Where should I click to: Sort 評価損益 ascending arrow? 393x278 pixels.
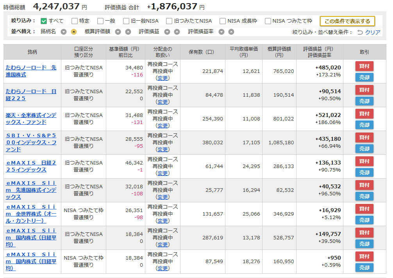point(177,32)
